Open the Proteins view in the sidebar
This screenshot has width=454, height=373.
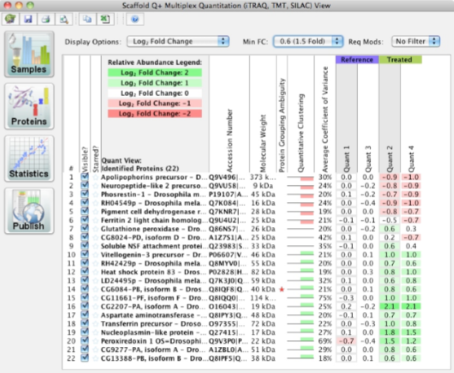point(29,106)
